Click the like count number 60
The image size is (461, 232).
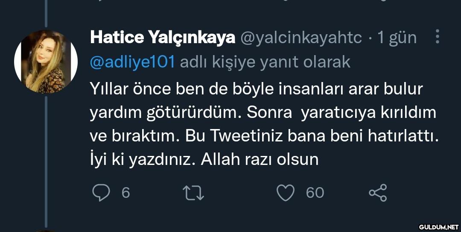pos(315,193)
